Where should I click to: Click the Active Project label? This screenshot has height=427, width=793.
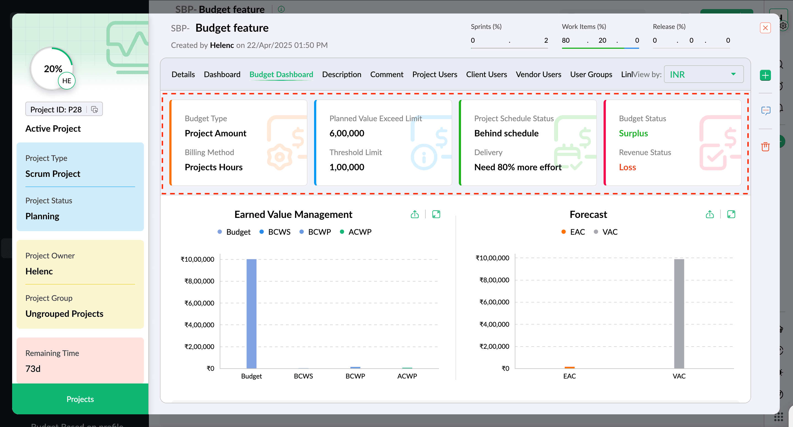53,129
